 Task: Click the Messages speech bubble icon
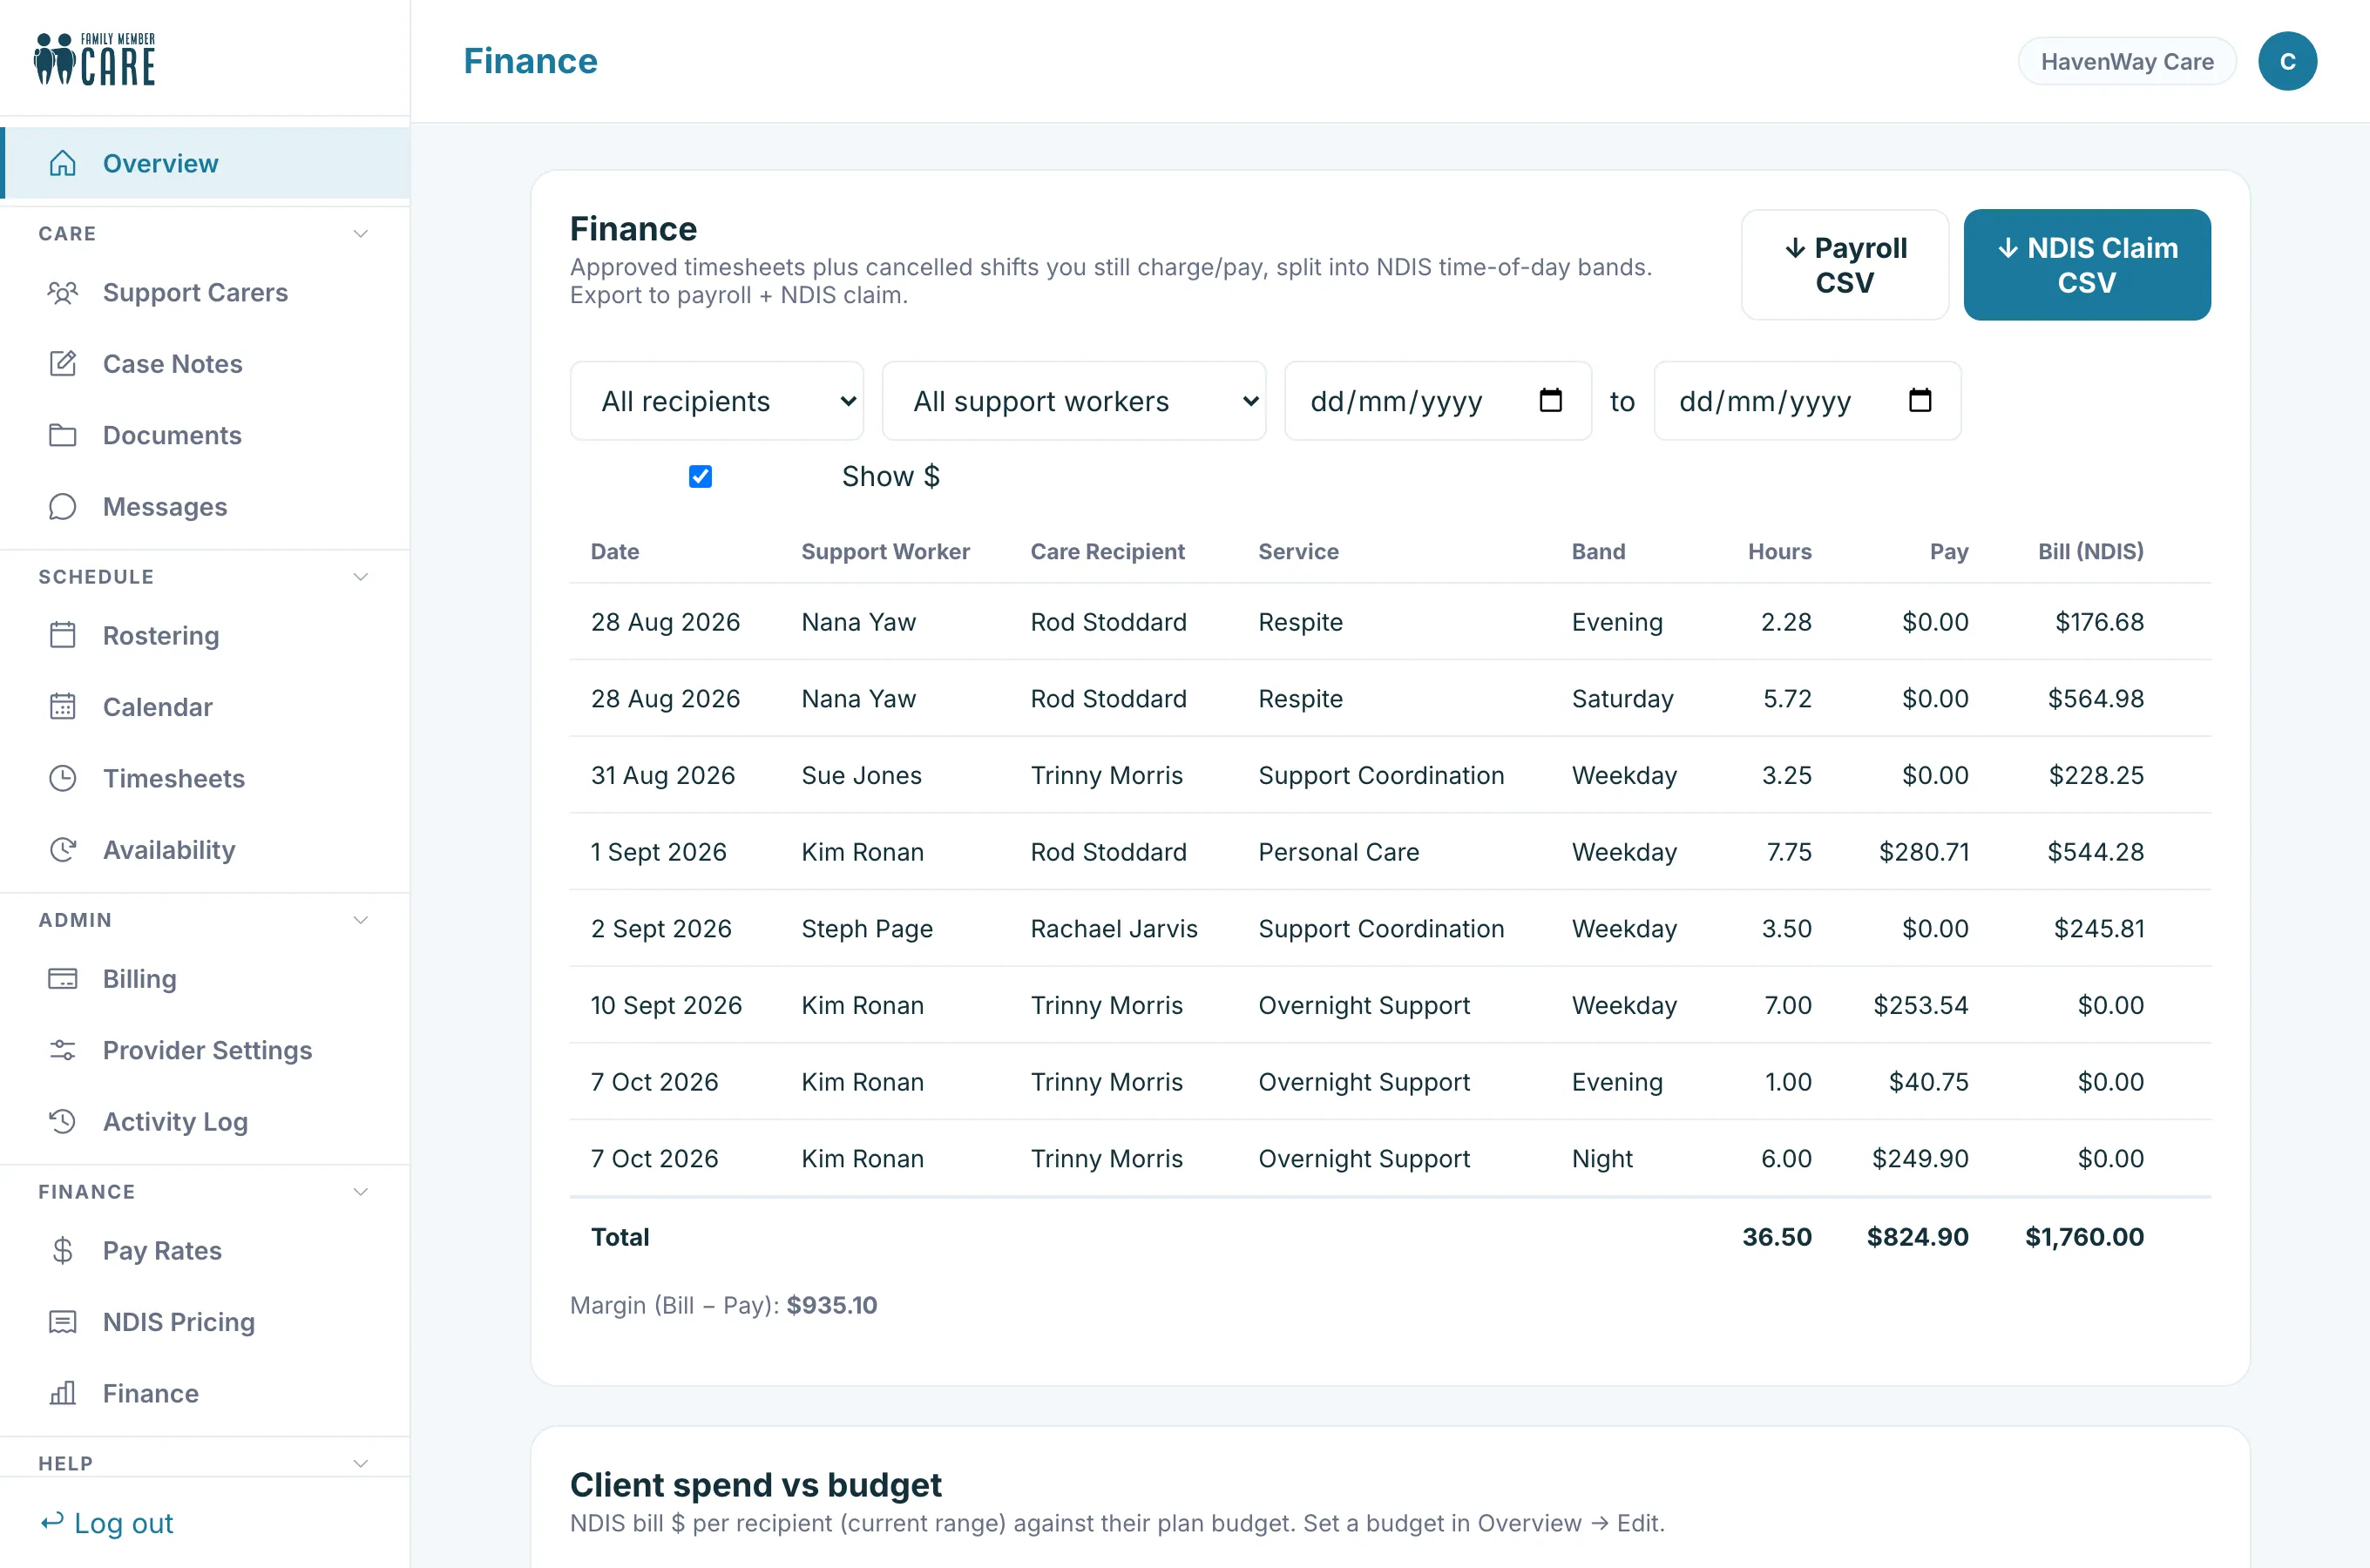(62, 507)
